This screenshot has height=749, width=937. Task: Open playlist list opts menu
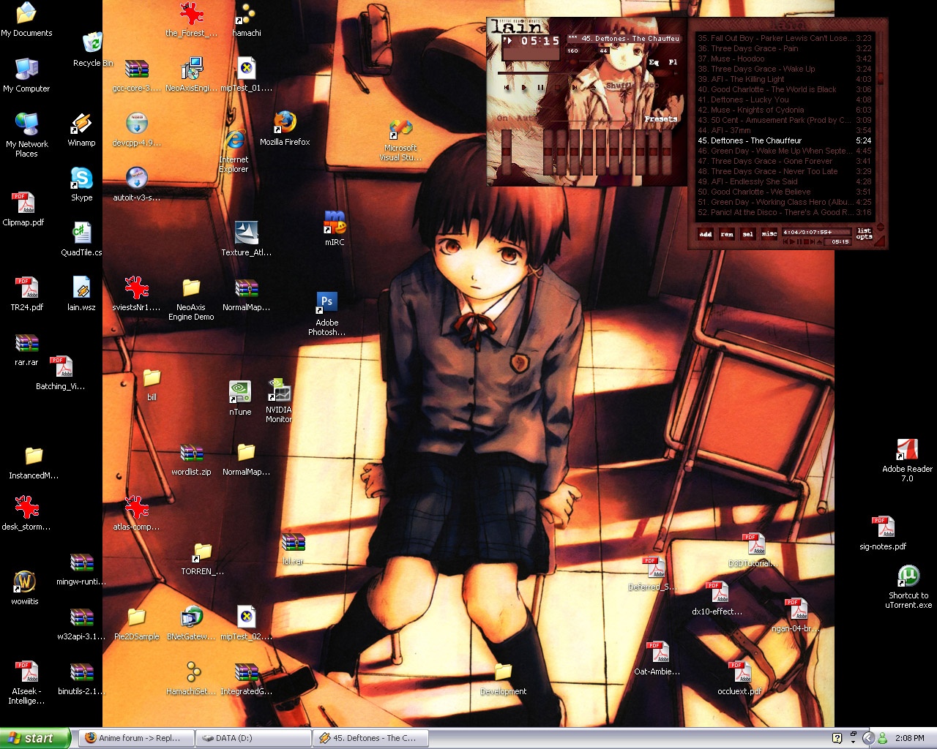(x=865, y=234)
